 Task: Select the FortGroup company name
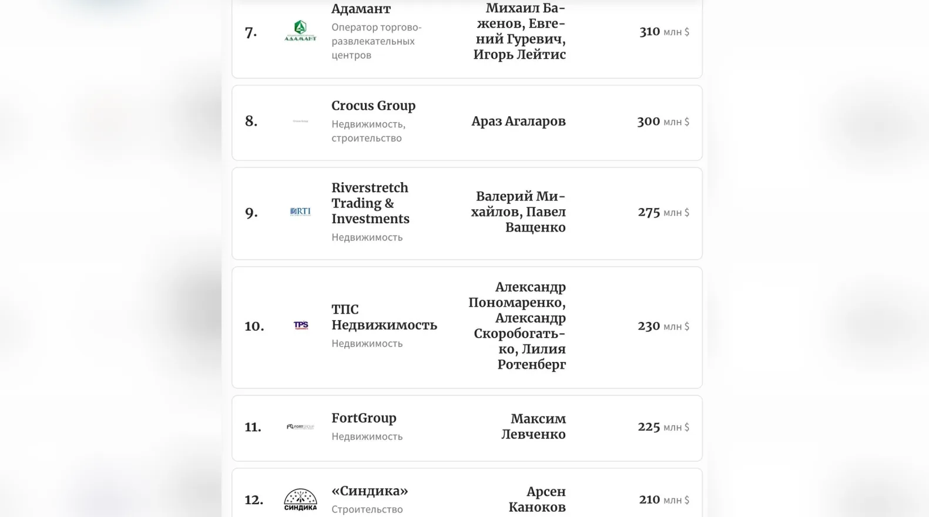364,418
